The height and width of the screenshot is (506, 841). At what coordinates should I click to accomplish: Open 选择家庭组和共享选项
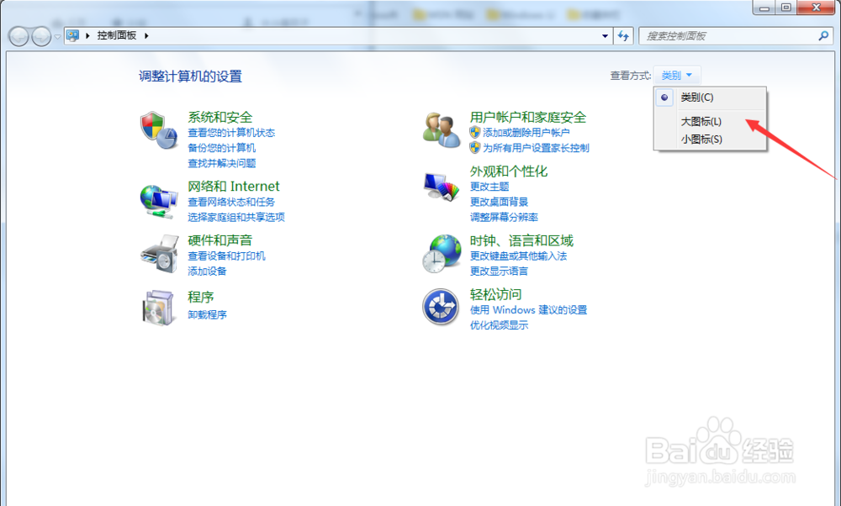point(236,217)
